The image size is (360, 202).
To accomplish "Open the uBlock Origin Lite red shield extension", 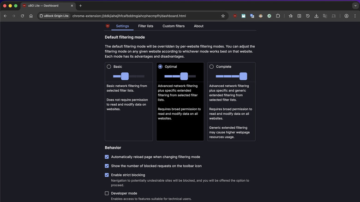I will pyautogui.click(x=235, y=16).
